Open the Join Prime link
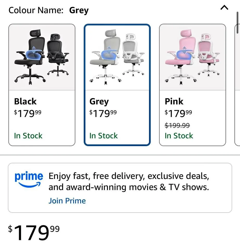 click(x=67, y=201)
